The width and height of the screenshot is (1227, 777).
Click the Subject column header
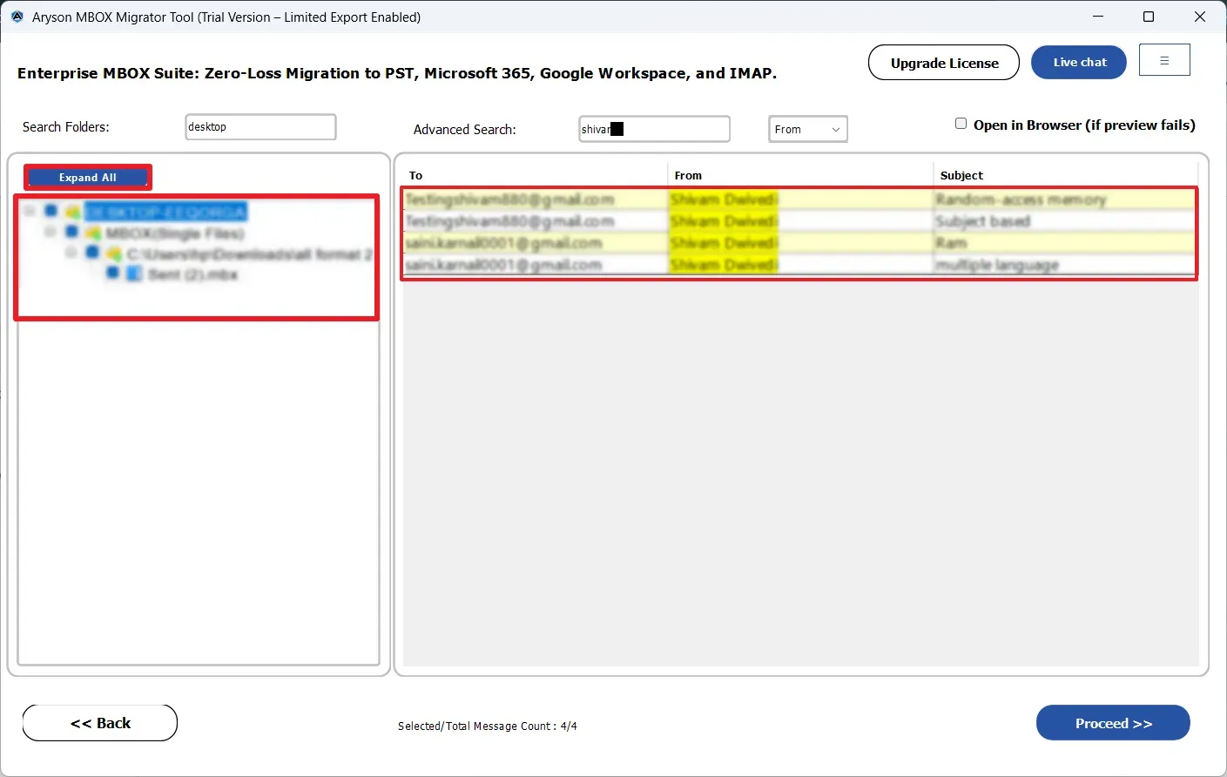(961, 175)
